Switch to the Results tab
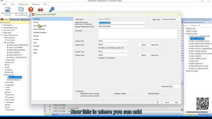212x119 pixels. click(x=48, y=114)
